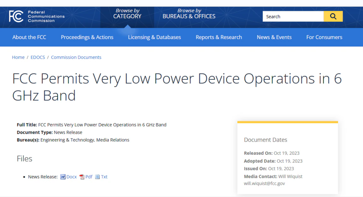Viewport: 363px width, 197px height.
Task: Click the FCC logo icon
Action: 16,16
